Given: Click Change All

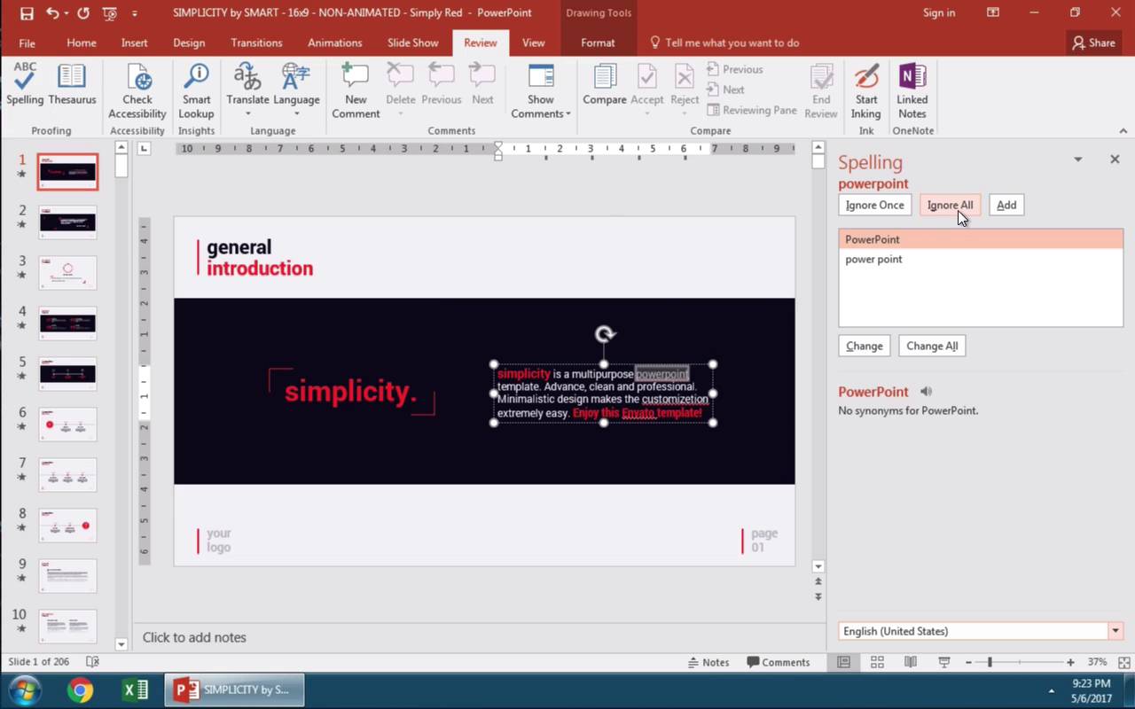Looking at the screenshot, I should [x=932, y=346].
